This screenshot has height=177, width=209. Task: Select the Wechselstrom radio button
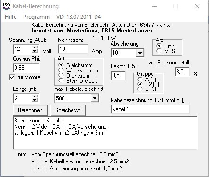(x=61, y=71)
